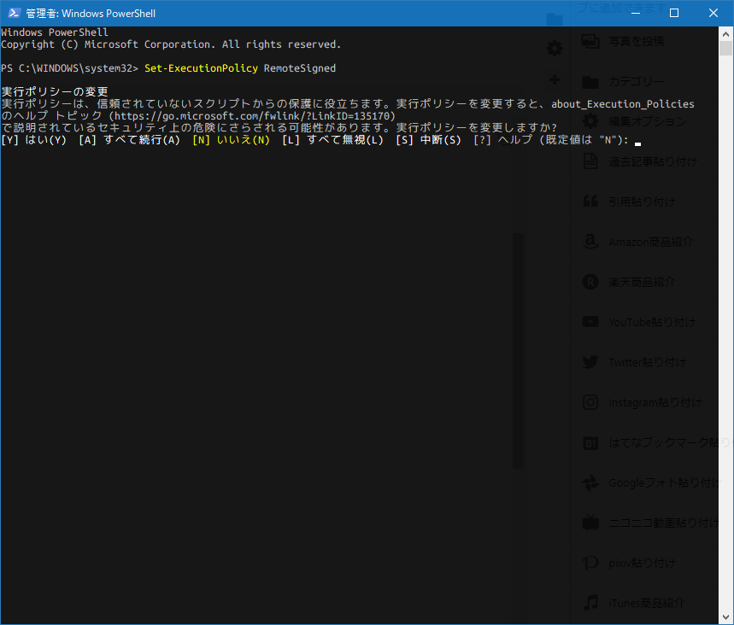This screenshot has width=734, height=625.
Task: Click the Set-ExecutionPolicy command text
Action: pos(201,68)
